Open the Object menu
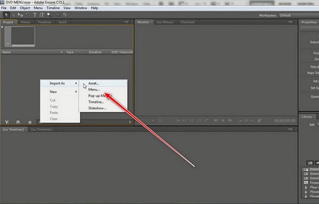 [x=25, y=8]
